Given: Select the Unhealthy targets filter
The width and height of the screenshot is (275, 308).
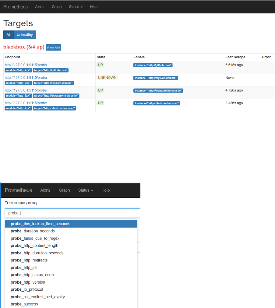Looking at the screenshot, I should click(x=25, y=35).
